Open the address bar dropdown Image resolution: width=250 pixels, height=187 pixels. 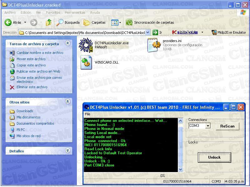coord(148,32)
